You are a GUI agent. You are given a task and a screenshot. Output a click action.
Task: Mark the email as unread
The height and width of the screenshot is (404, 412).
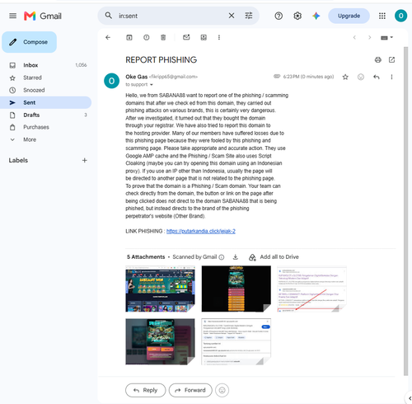[186, 37]
